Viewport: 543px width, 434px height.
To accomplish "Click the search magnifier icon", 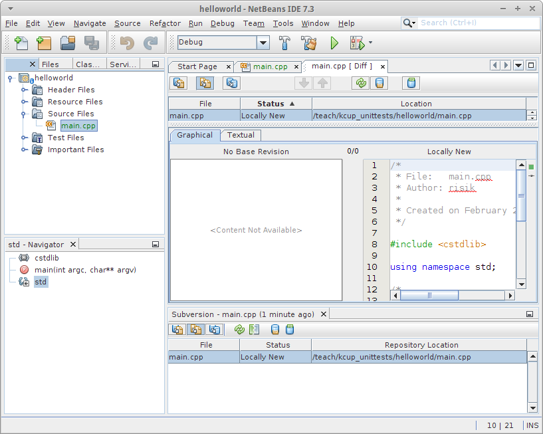I will (409, 23).
